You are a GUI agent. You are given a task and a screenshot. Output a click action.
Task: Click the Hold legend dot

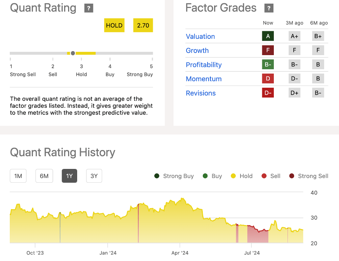pos(234,176)
